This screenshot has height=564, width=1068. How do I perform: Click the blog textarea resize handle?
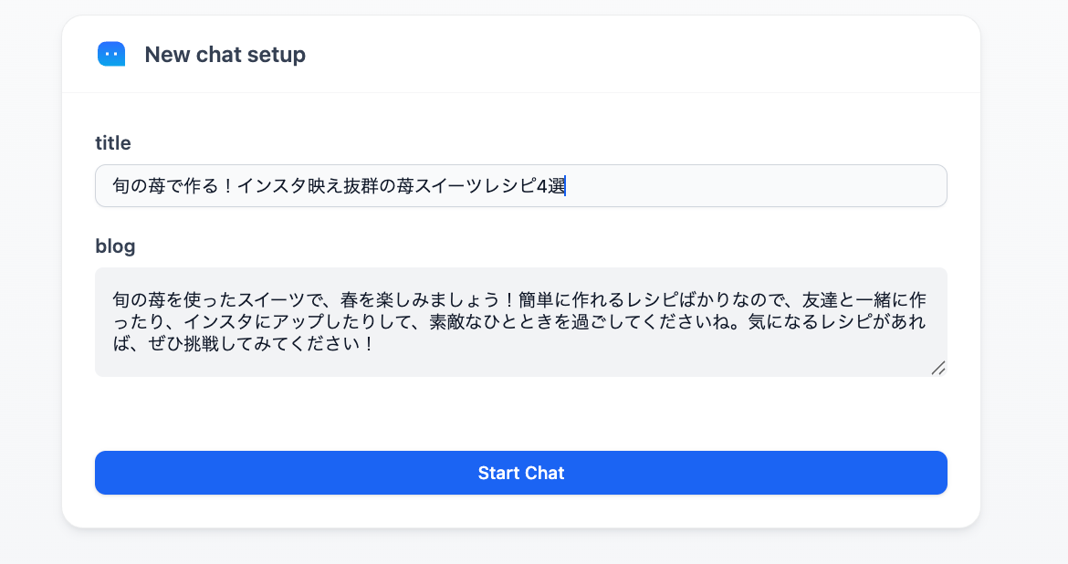tap(938, 368)
